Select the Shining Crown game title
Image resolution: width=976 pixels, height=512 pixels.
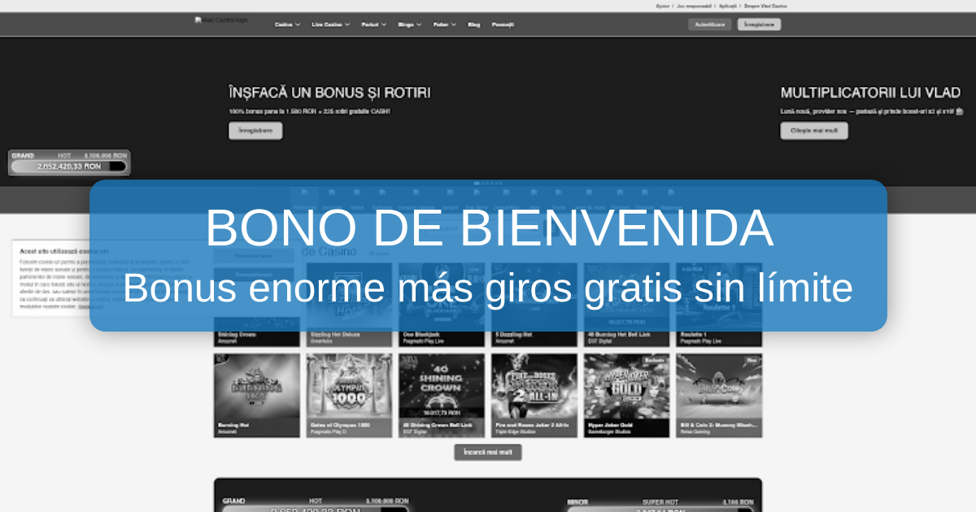(x=236, y=335)
